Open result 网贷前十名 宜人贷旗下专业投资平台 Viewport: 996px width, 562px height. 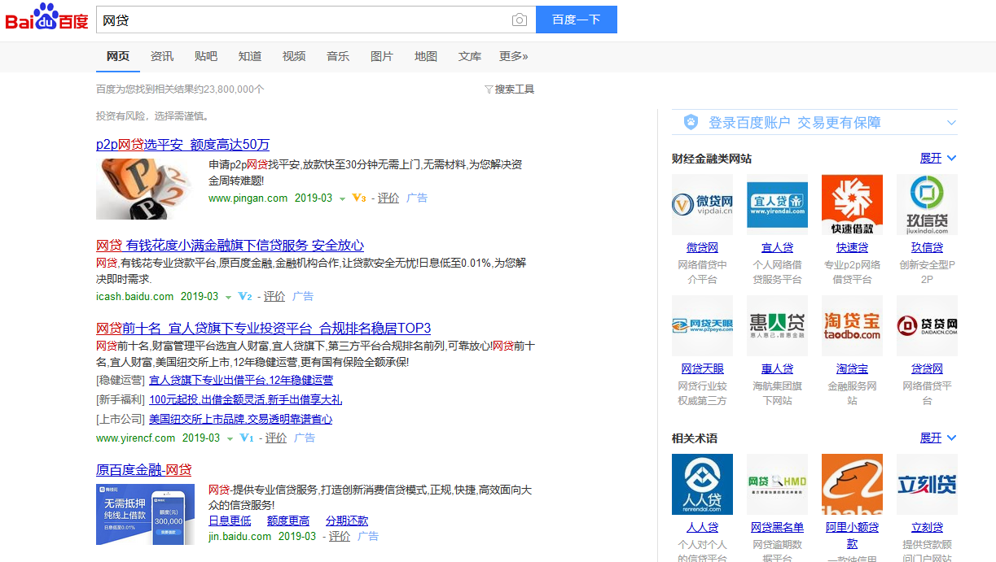pos(264,329)
